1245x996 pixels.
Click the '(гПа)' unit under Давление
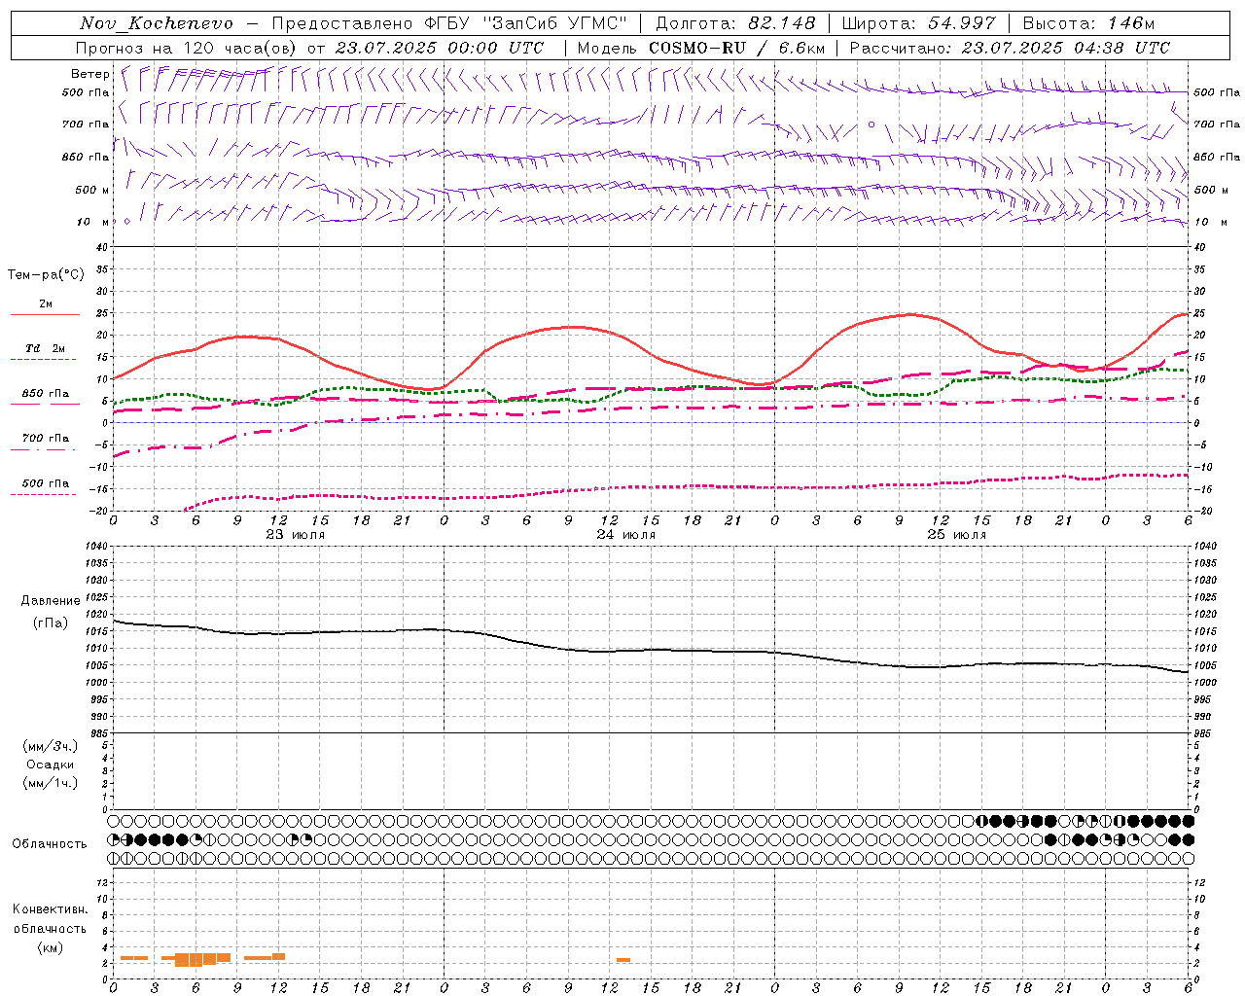tap(50, 622)
